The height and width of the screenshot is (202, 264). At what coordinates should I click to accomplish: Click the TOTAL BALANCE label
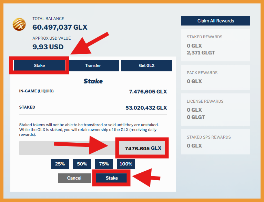[x=48, y=19]
